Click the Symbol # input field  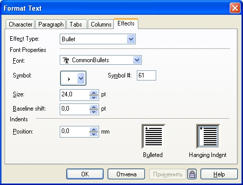(x=147, y=75)
